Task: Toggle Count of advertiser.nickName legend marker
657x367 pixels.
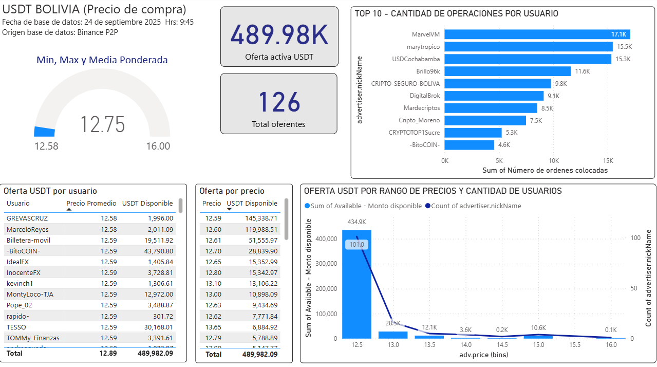Action: pyautogui.click(x=427, y=206)
